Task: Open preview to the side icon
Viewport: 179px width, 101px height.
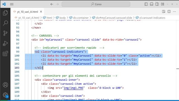Action: (164, 12)
